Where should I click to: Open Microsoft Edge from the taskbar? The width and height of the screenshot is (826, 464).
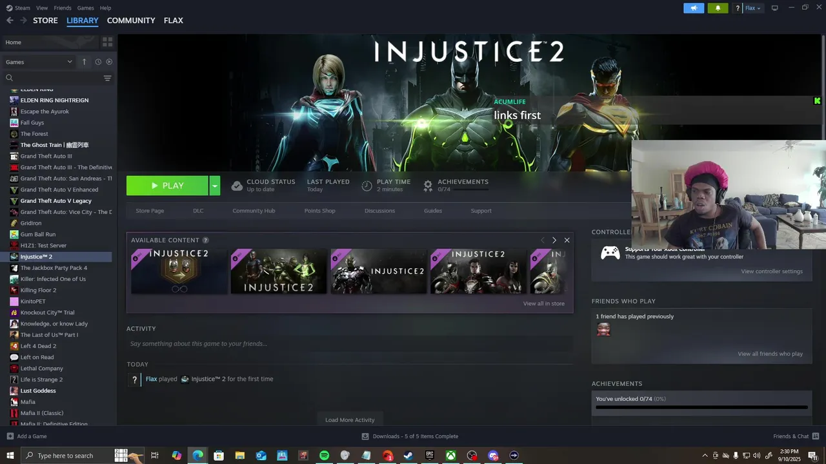(197, 456)
